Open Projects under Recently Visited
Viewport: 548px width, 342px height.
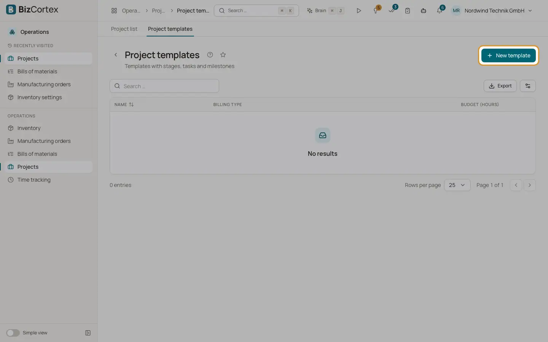pyautogui.click(x=49, y=59)
